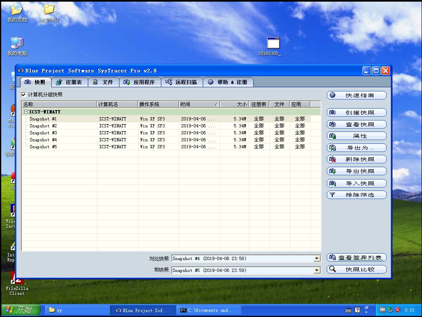The image size is (422, 317).
Task: Click the help question-mark taskbar icon
Action: [x=358, y=310]
